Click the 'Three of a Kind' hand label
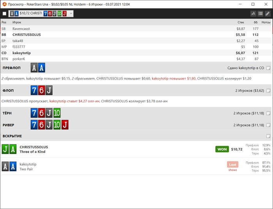Screen dimensions: 273x209 (x=32, y=152)
